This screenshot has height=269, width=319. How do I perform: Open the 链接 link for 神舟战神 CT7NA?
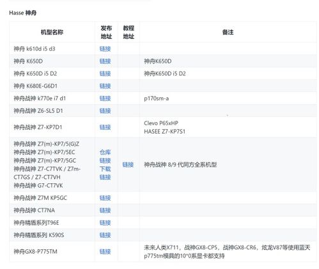105,210
